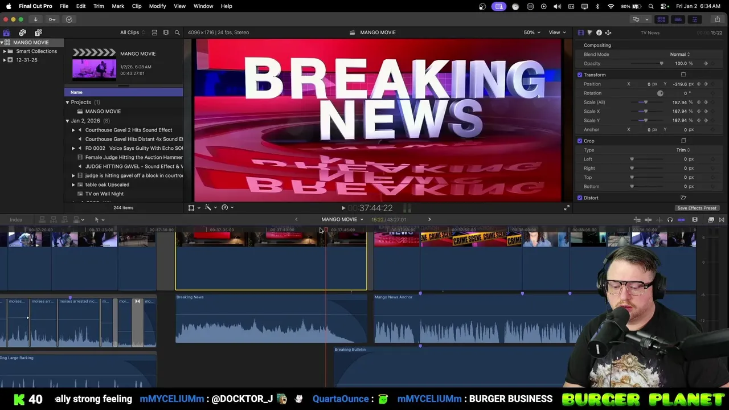Viewport: 729px width, 410px height.
Task: Enter full screen viewer mode
Action: pyautogui.click(x=567, y=208)
